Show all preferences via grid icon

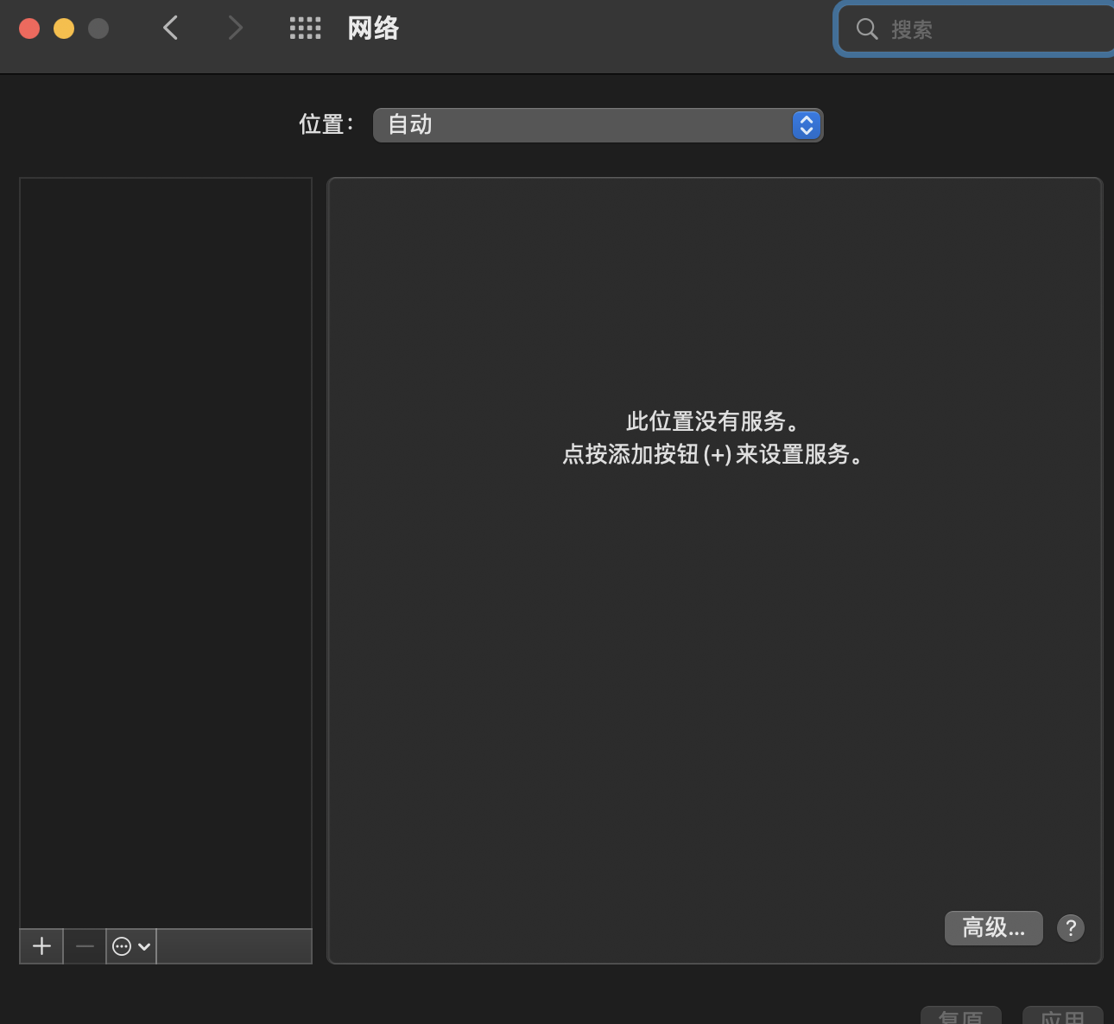click(x=305, y=28)
